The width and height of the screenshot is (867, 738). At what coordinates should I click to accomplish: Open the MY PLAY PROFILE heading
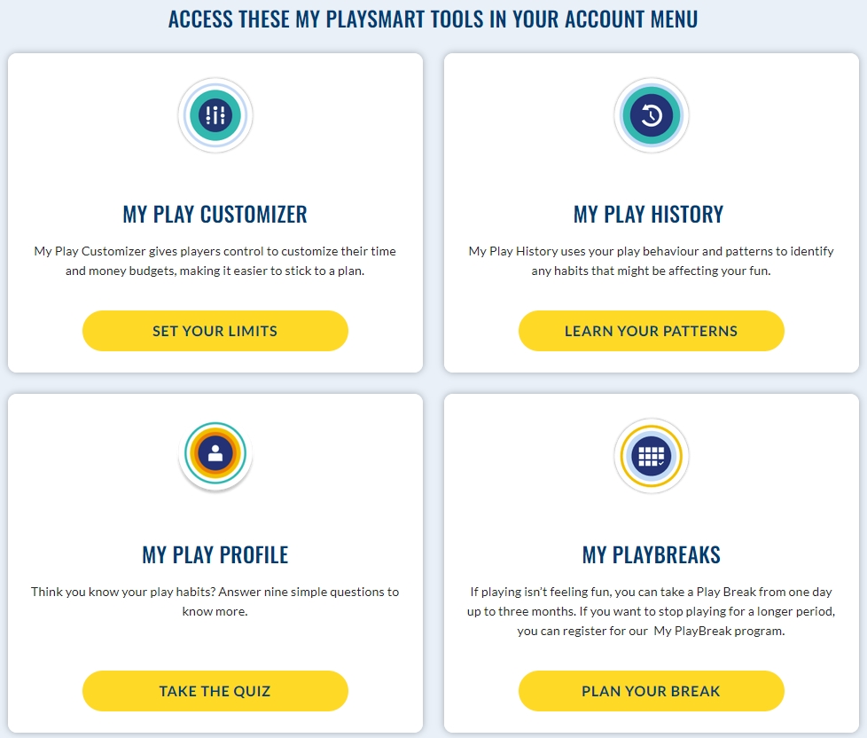[215, 554]
